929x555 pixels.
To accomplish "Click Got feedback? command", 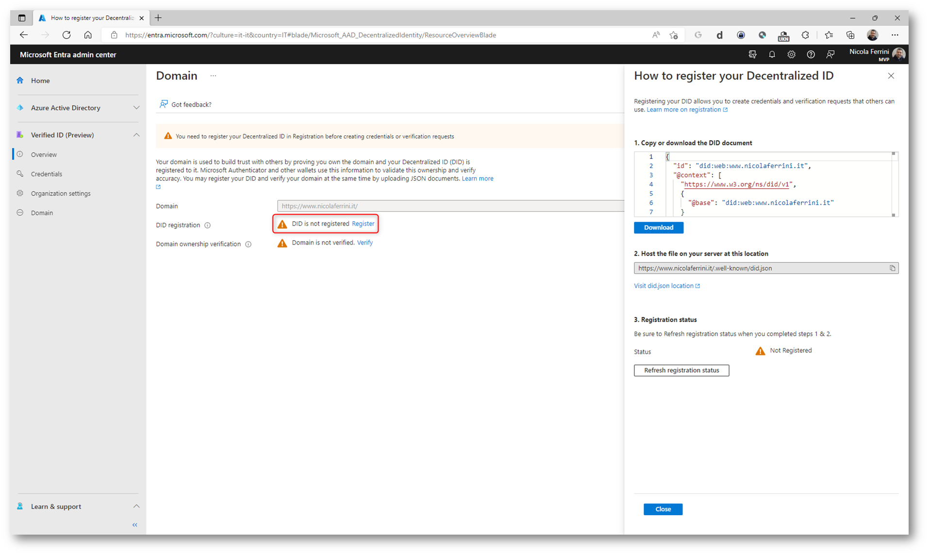I will (185, 104).
